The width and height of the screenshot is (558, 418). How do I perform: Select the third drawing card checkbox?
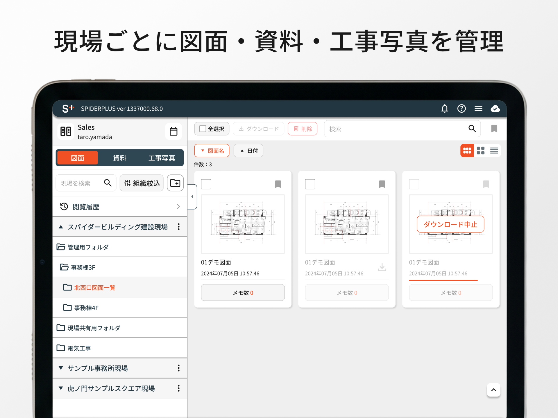click(x=414, y=184)
